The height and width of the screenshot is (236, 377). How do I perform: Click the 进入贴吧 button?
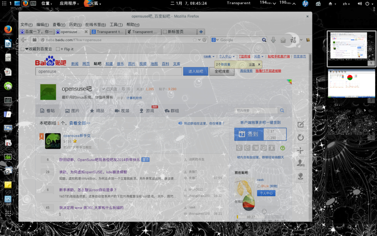click(196, 71)
